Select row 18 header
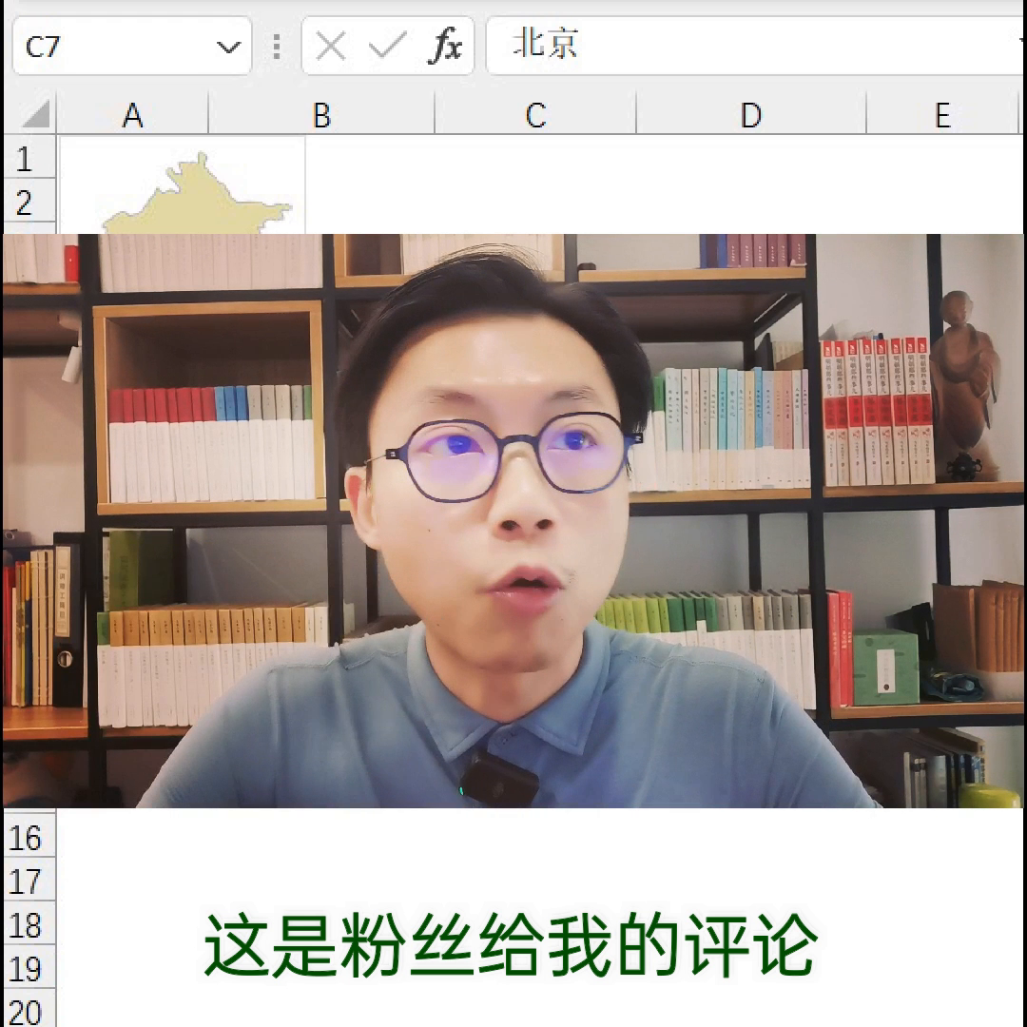This screenshot has height=1027, width=1027. 30,923
